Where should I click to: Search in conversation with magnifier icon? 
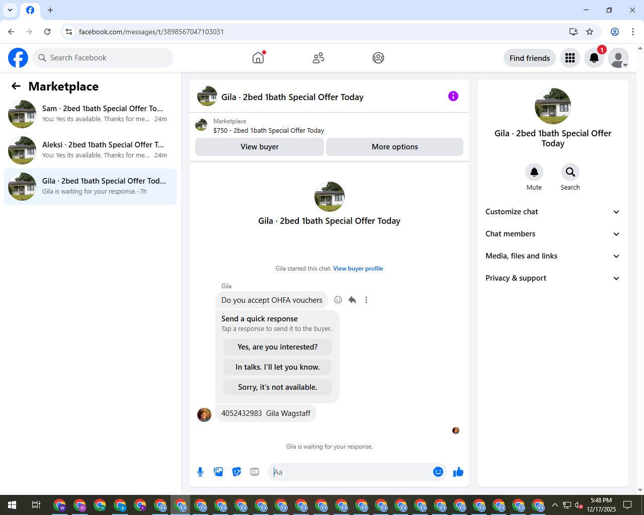[x=571, y=172]
